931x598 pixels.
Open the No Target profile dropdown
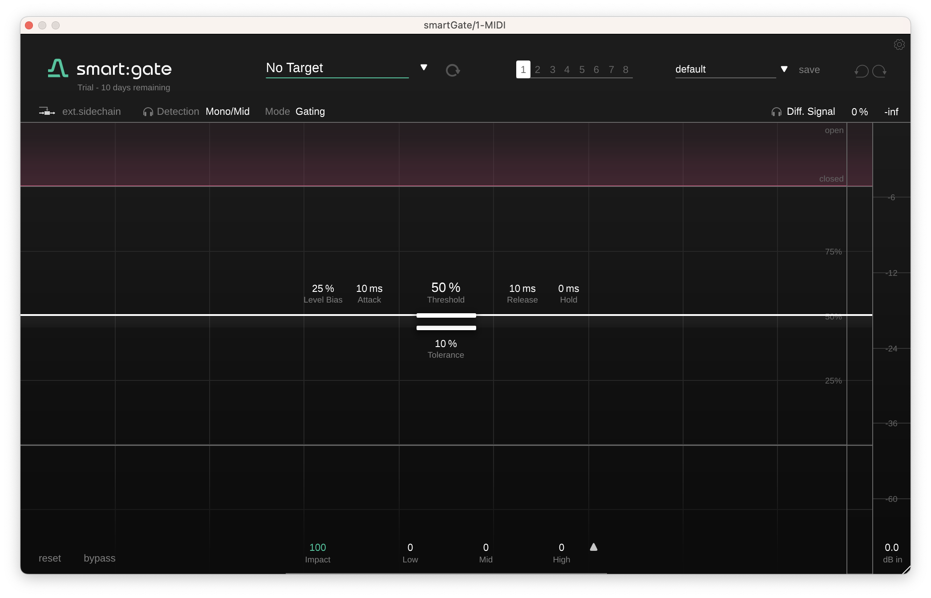pyautogui.click(x=424, y=68)
